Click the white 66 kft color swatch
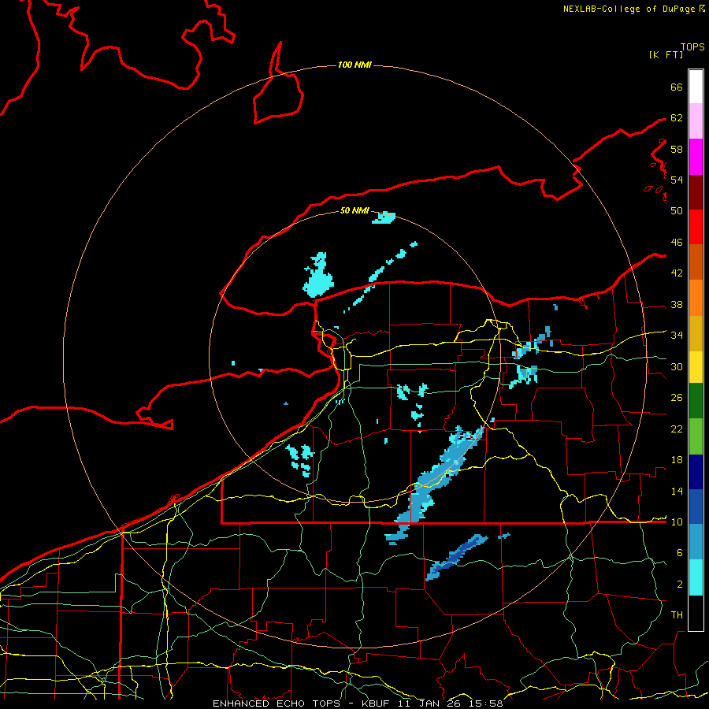This screenshot has height=709, width=709. click(696, 87)
